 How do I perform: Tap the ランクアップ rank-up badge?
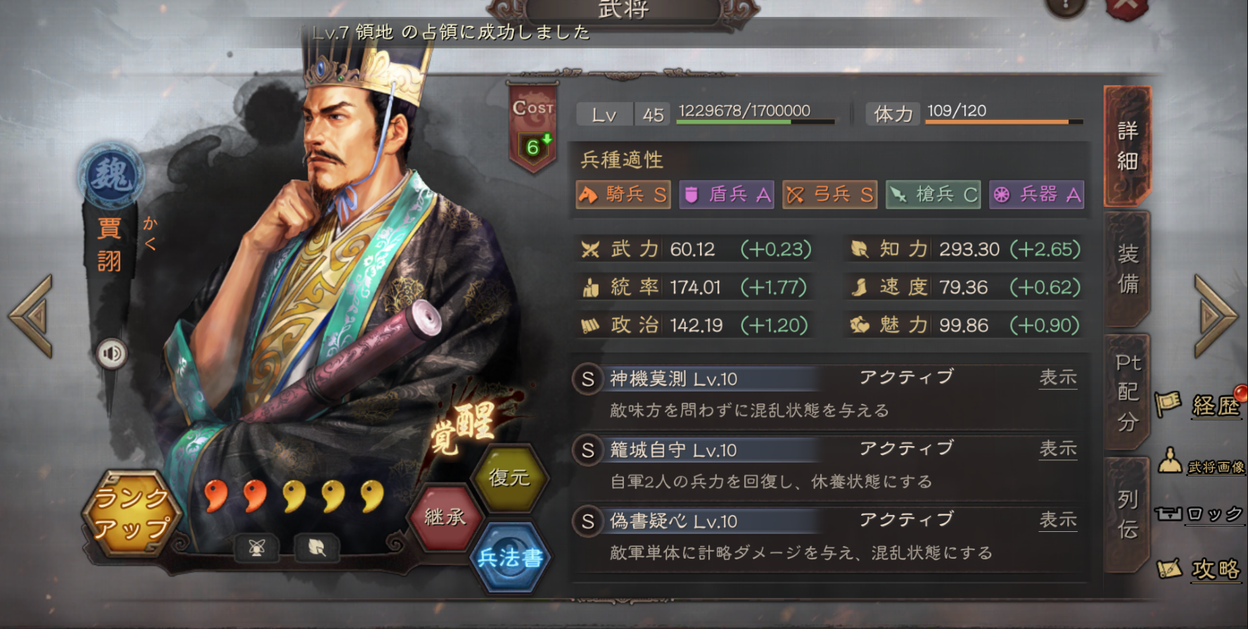132,514
